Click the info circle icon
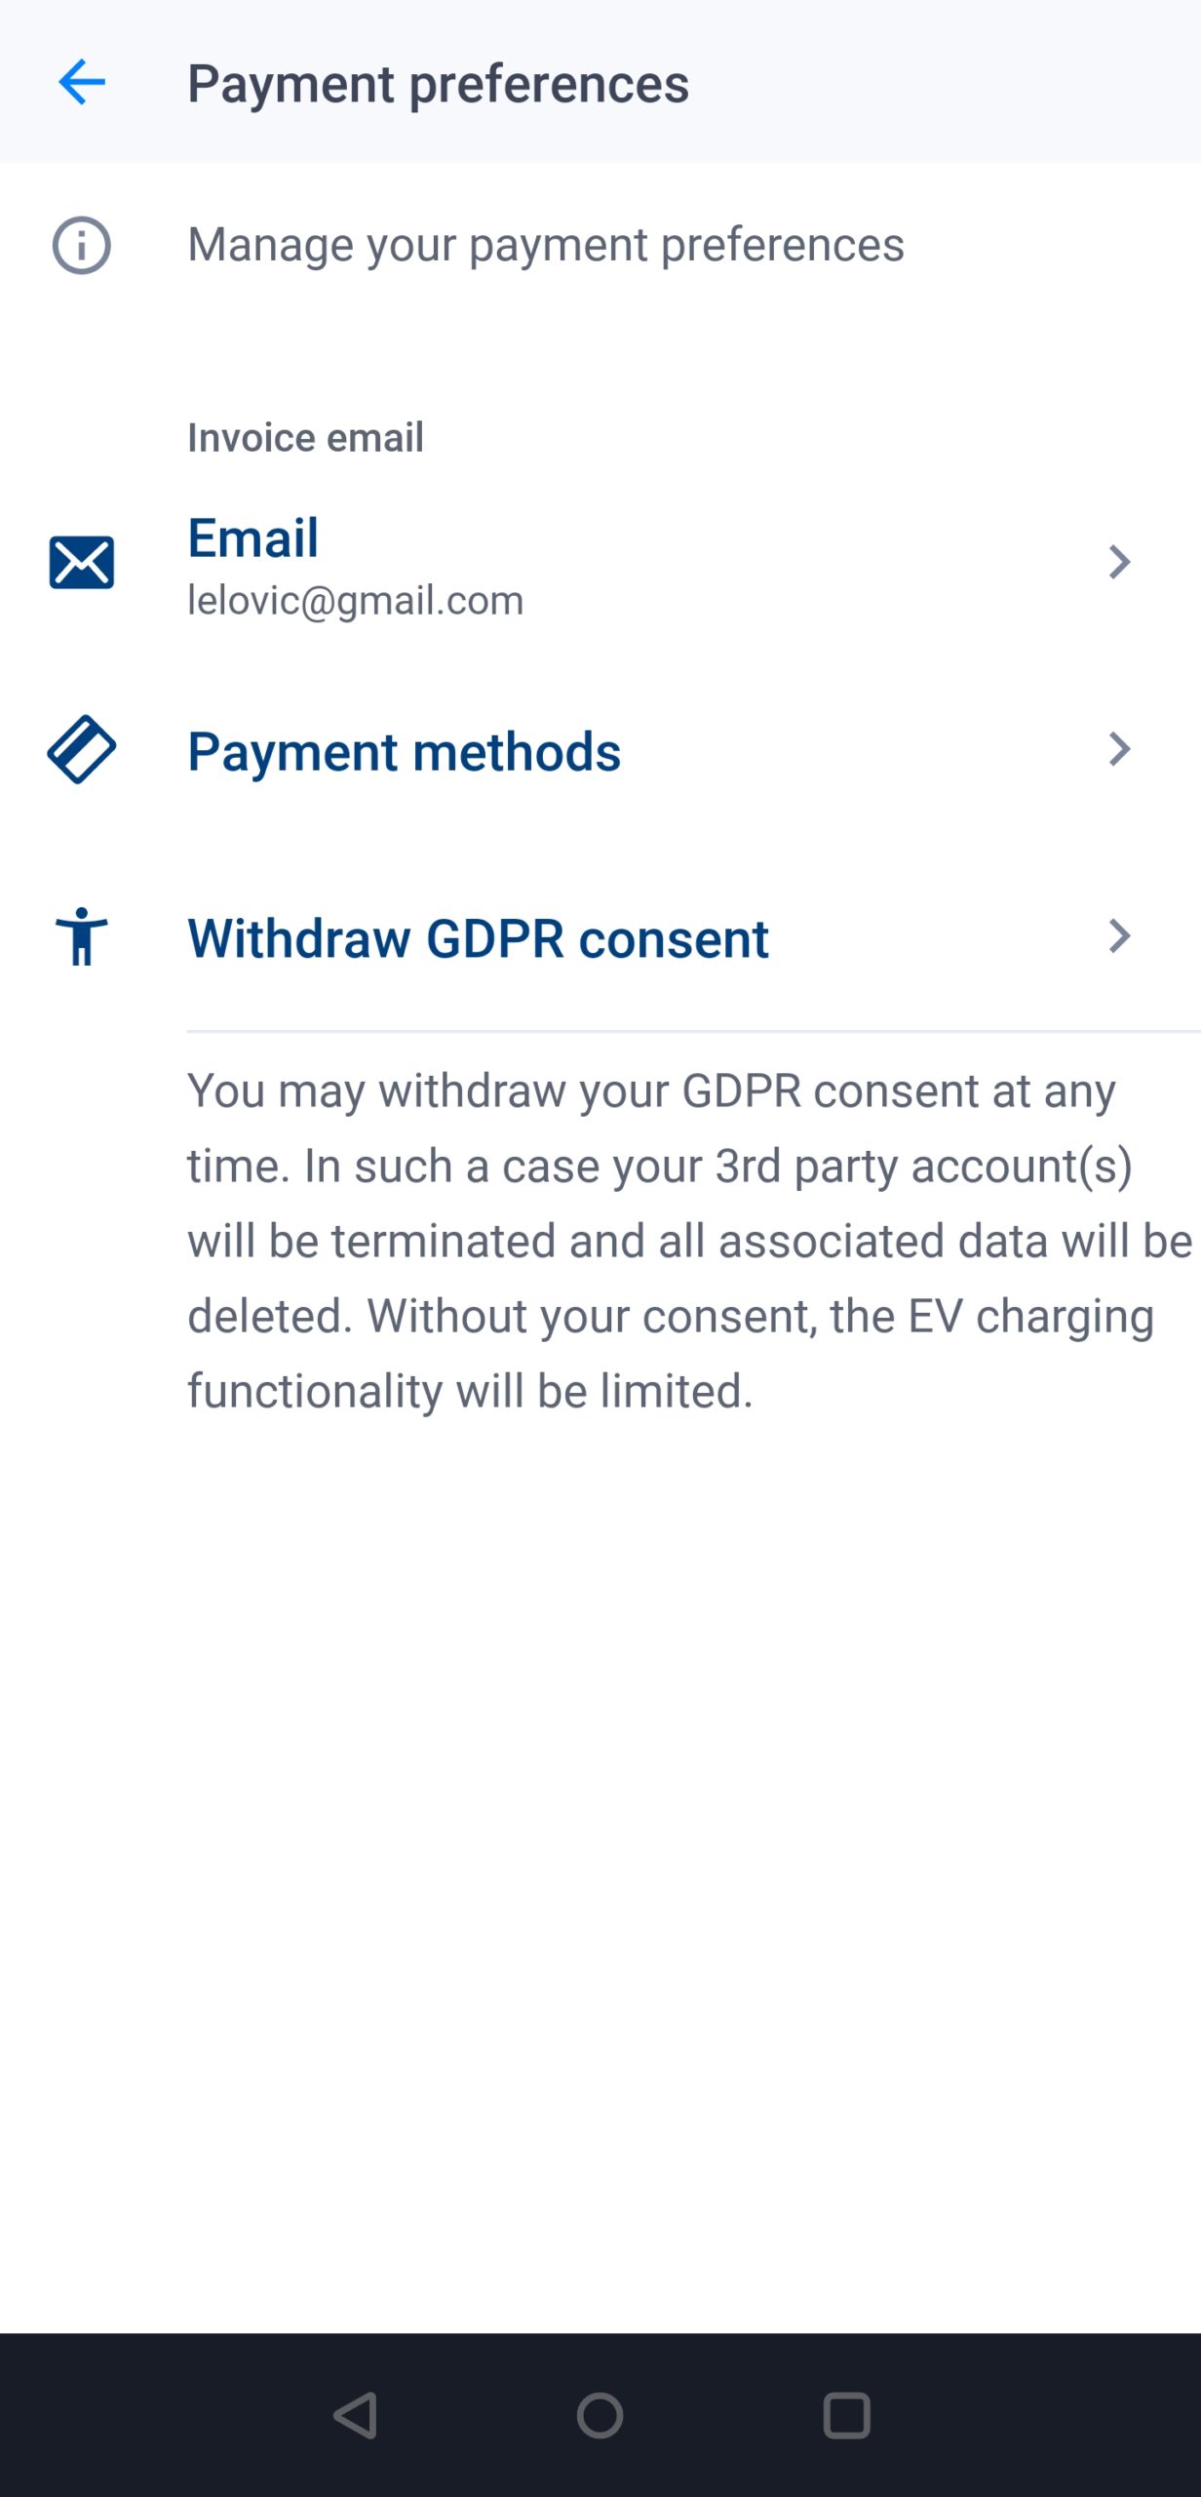This screenshot has height=2497, width=1201. [82, 245]
